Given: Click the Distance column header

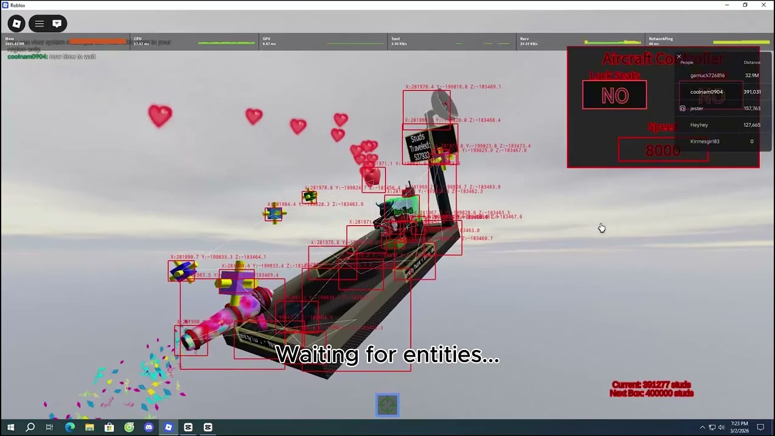Looking at the screenshot, I should click(752, 62).
